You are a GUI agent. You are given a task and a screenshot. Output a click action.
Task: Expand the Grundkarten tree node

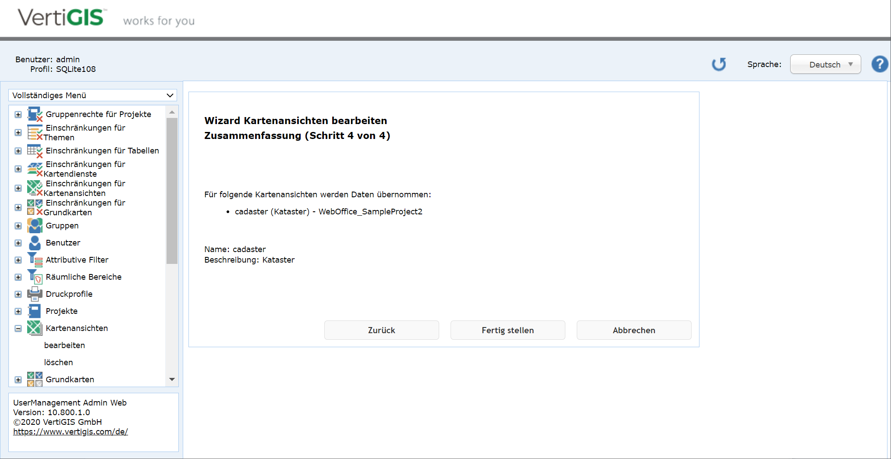(18, 379)
